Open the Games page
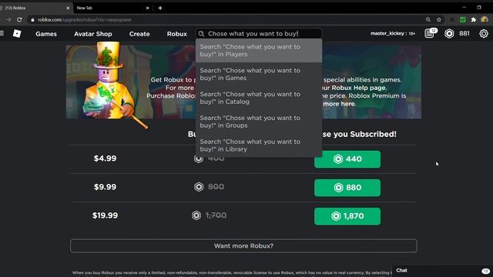This screenshot has width=493, height=277. 46,34
